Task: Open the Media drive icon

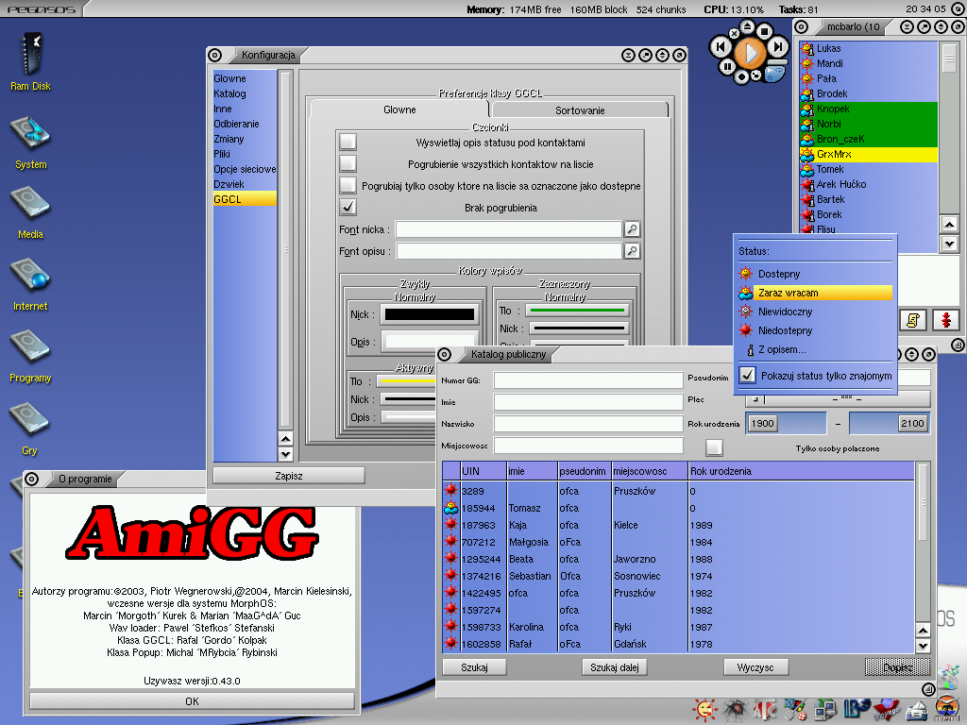Action: (30, 213)
